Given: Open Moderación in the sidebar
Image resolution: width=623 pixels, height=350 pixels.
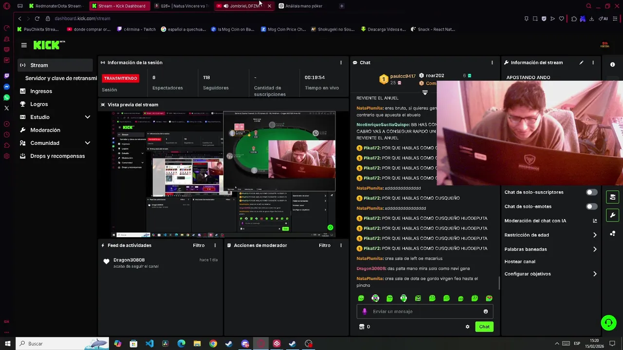Looking at the screenshot, I should (45, 130).
